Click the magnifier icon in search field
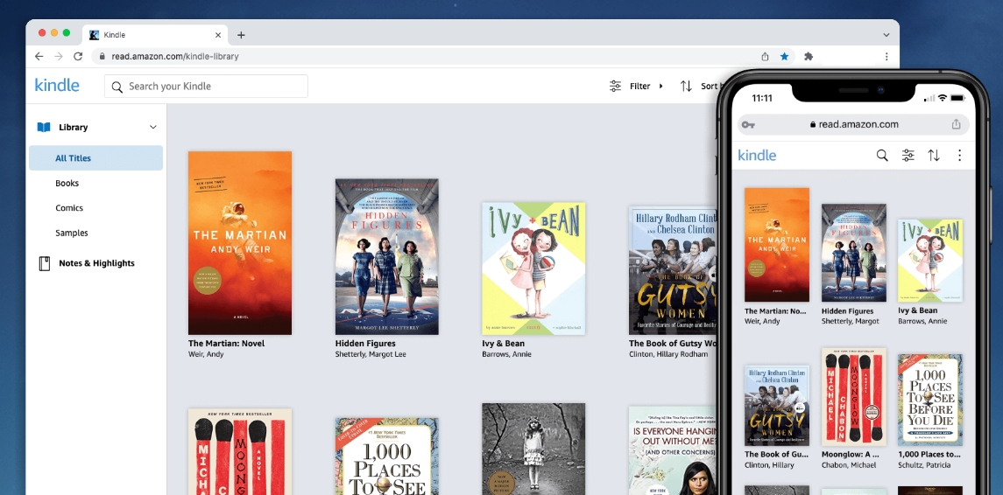This screenshot has height=495, width=1003. 117,87
